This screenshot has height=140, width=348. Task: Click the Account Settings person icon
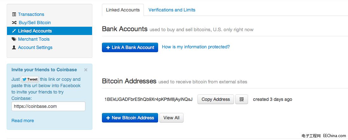pyautogui.click(x=14, y=47)
